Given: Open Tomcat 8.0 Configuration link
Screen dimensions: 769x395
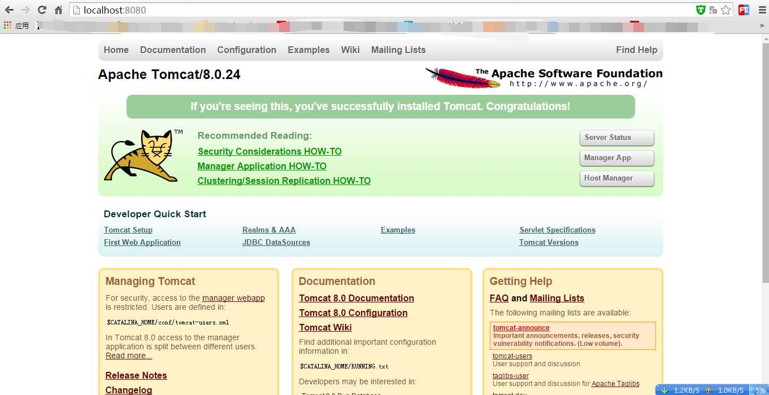Looking at the screenshot, I should [353, 313].
